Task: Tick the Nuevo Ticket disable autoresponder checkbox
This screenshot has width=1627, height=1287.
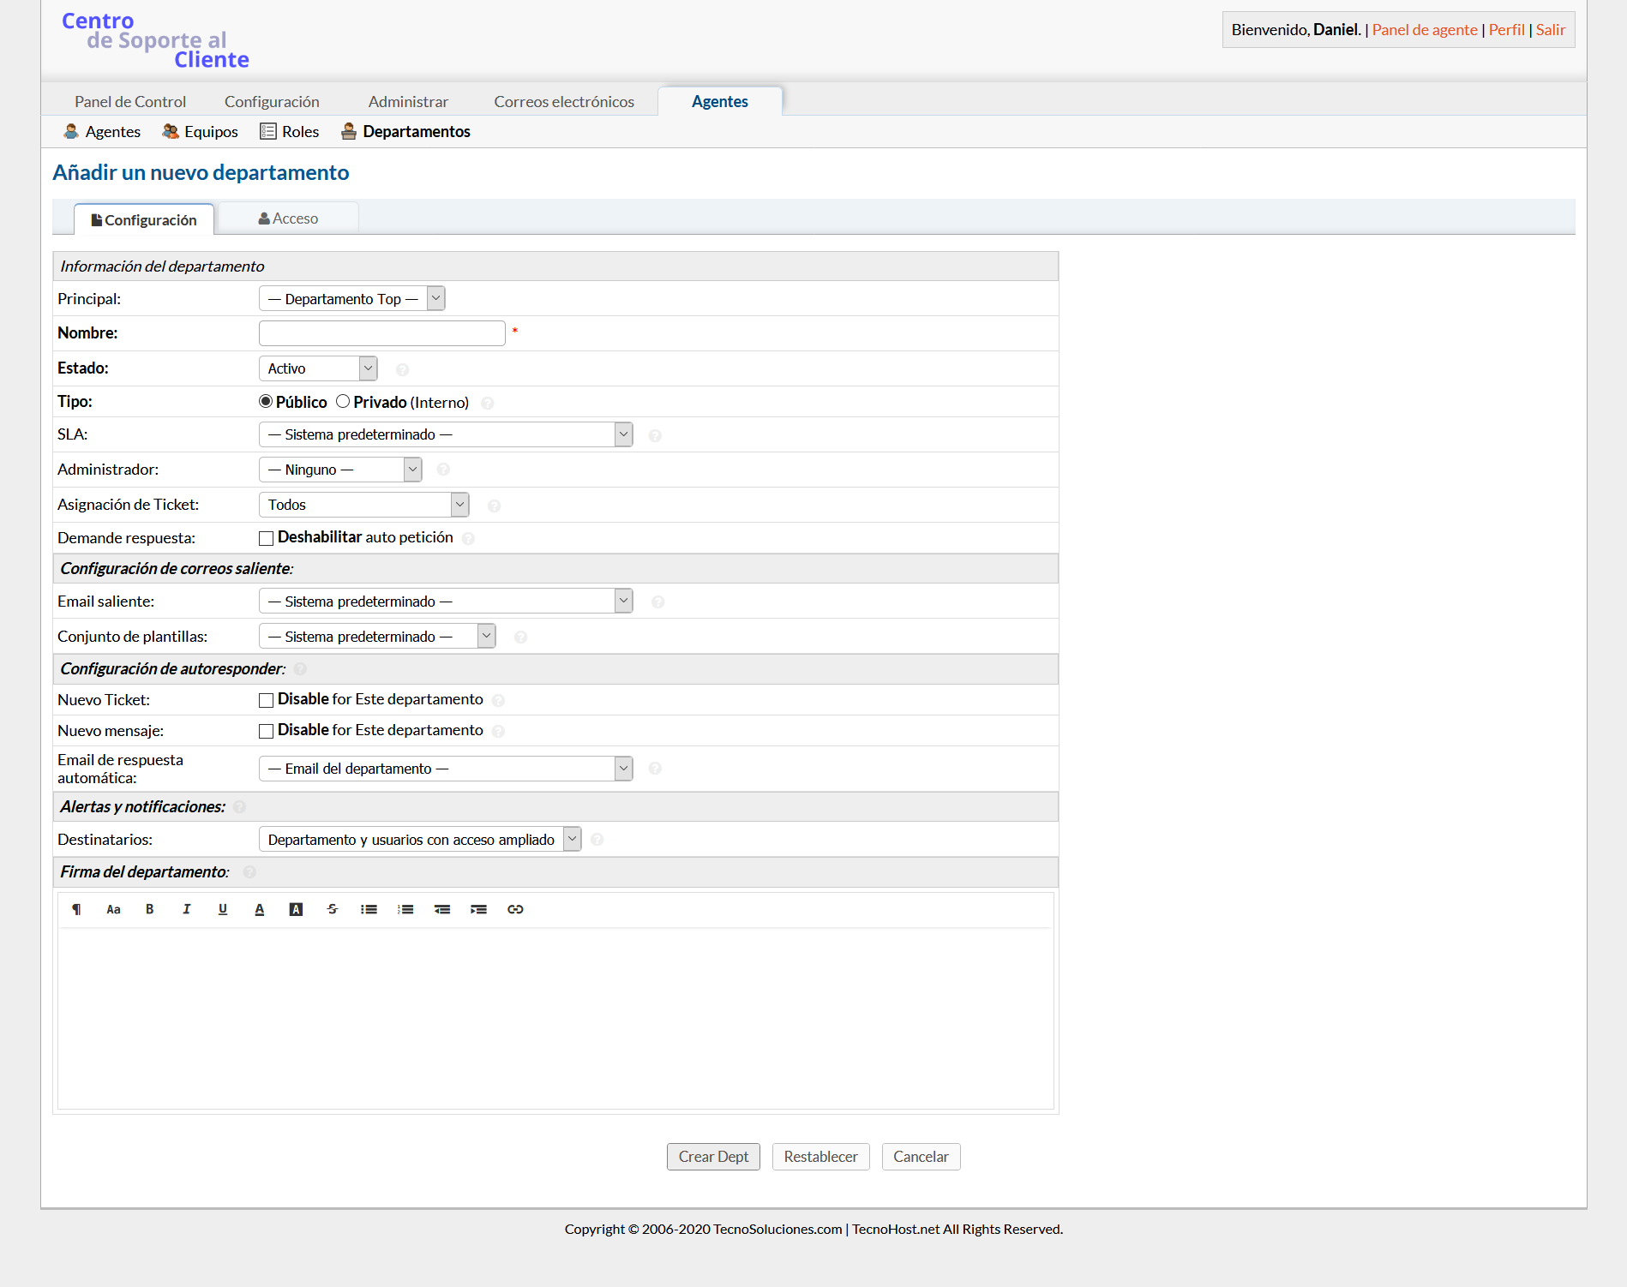Action: point(266,700)
